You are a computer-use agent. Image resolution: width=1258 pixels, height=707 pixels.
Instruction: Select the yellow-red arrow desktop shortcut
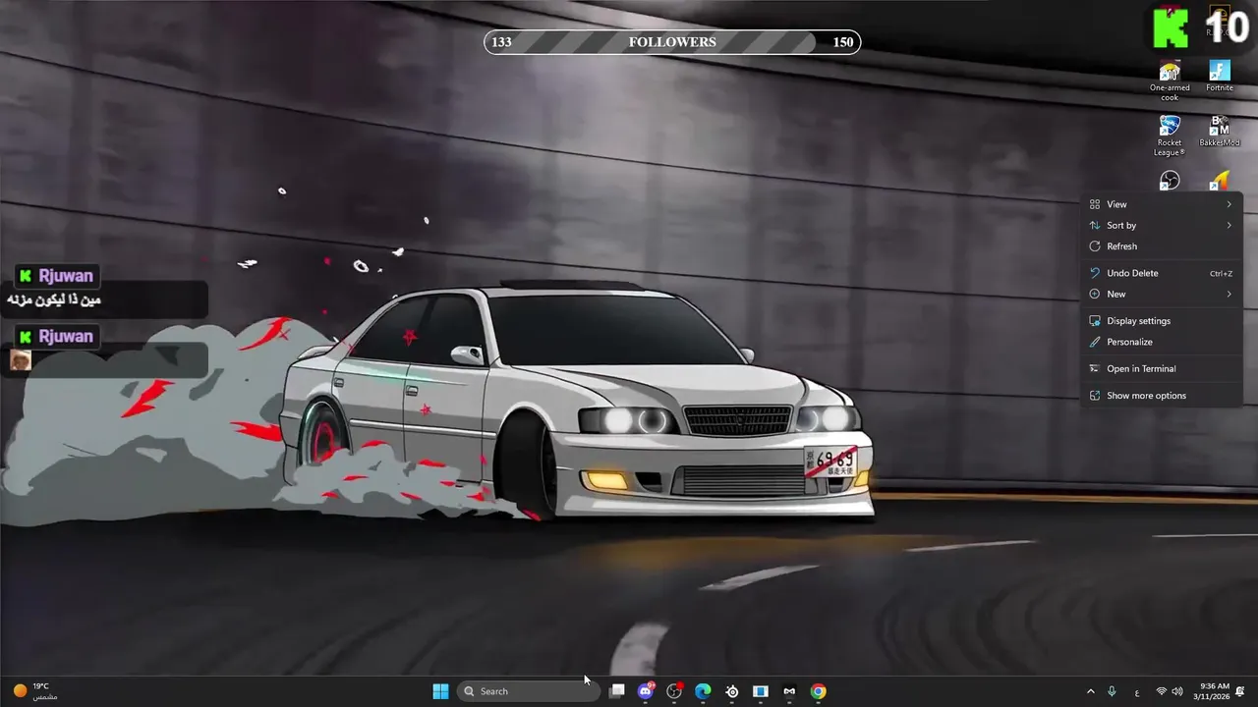click(x=1220, y=181)
